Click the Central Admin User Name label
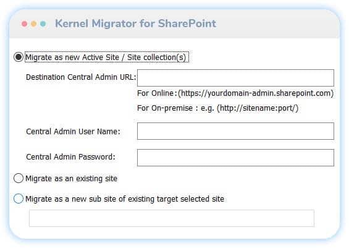Screen dimensions: 349x248 pos(73,132)
